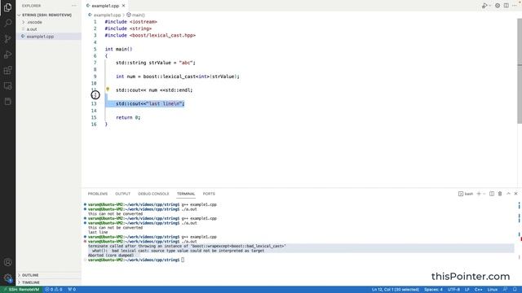Screen dimensions: 522x293
Task: Open the DEBUG CONSOLE panel tab
Action: (x=153, y=194)
